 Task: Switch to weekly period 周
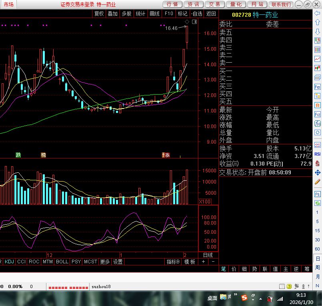tap(318, 267)
